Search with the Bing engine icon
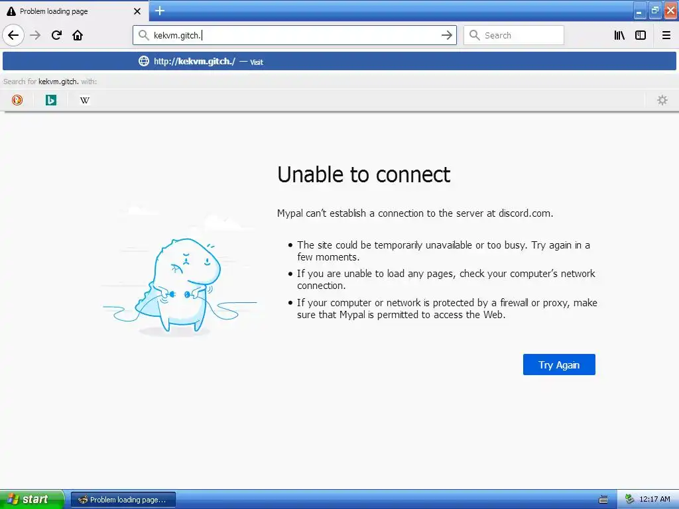This screenshot has width=679, height=509. click(x=51, y=100)
